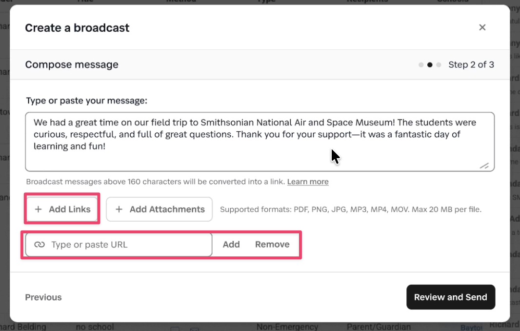The image size is (520, 331).
Task: Click the message box resize handle
Action: coord(484,166)
